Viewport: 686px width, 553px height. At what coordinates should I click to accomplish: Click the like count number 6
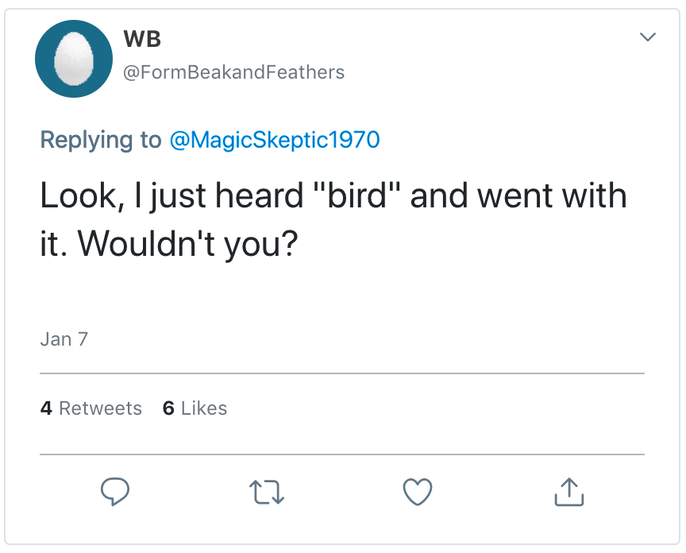tap(168, 408)
